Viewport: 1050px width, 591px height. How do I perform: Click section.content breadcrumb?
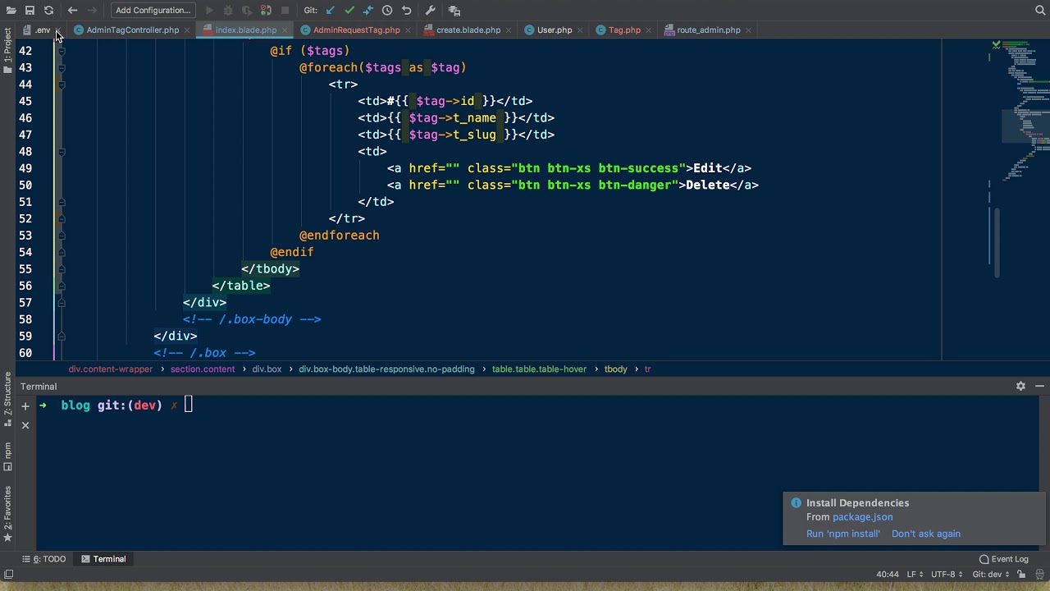pos(203,369)
